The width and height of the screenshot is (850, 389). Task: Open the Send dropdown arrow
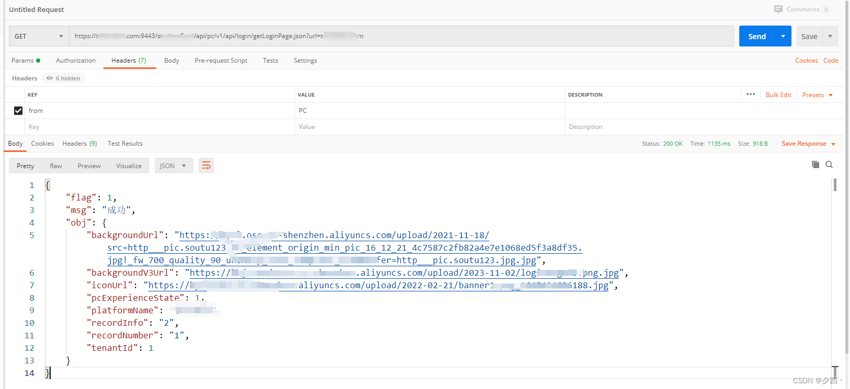pos(783,36)
